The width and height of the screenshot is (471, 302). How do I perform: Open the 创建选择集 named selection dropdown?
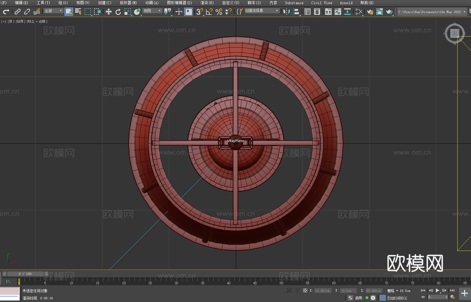click(x=262, y=11)
